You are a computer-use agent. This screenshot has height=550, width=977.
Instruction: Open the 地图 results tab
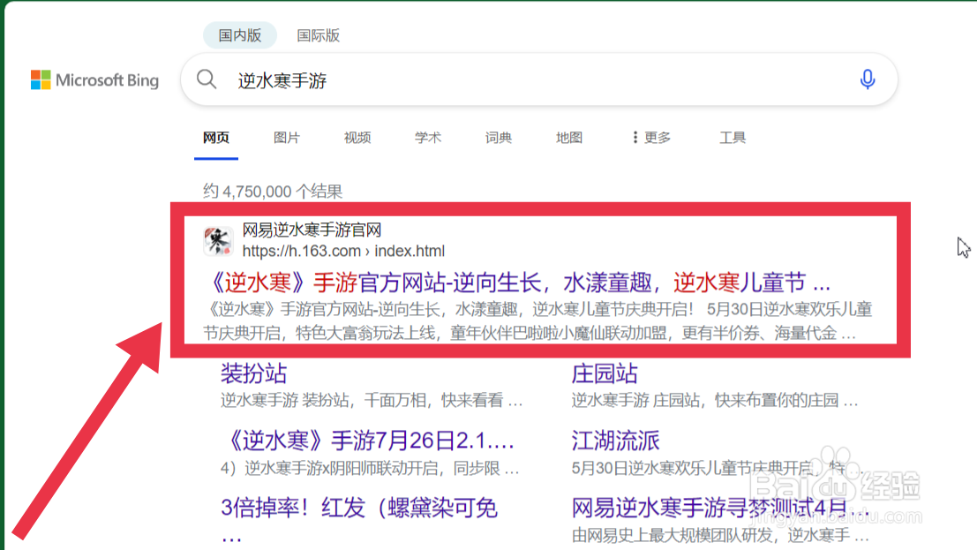coord(569,137)
